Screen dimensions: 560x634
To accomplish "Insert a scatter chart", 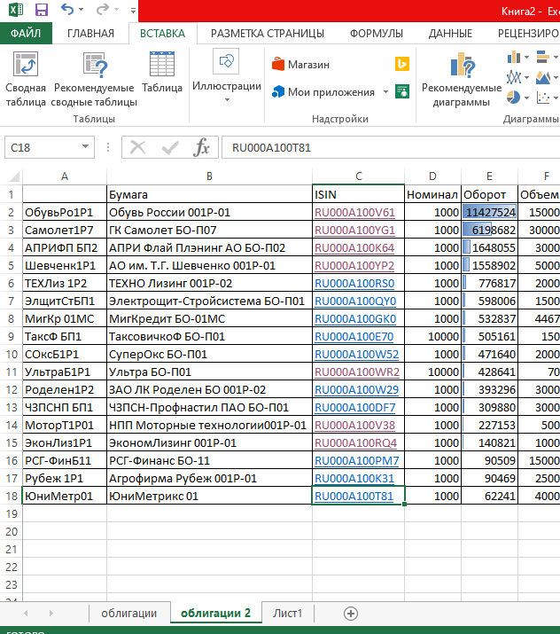I will click(x=543, y=98).
